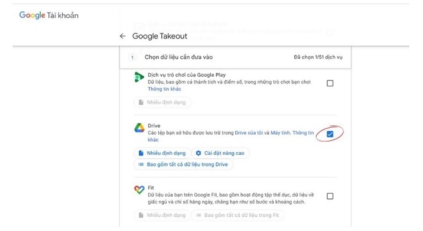Follow the Máy tính link
Image resolution: width=423 pixels, height=231 pixels.
(x=280, y=133)
